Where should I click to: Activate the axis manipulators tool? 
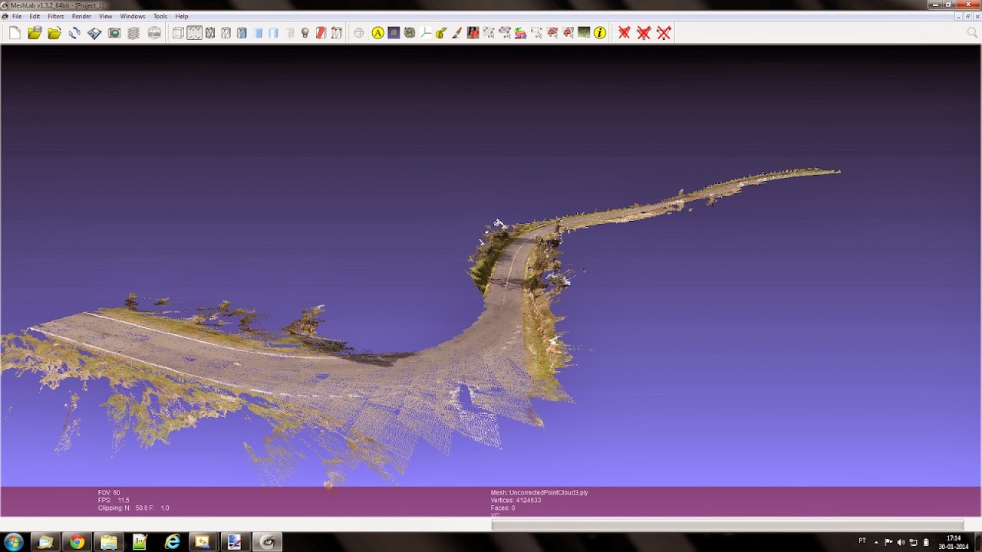click(x=426, y=33)
